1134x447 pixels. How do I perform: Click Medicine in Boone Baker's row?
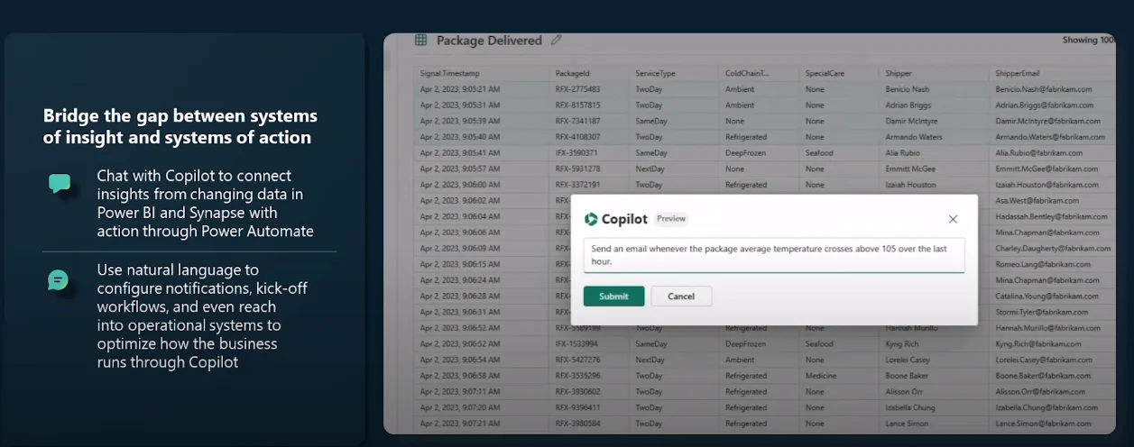click(820, 376)
